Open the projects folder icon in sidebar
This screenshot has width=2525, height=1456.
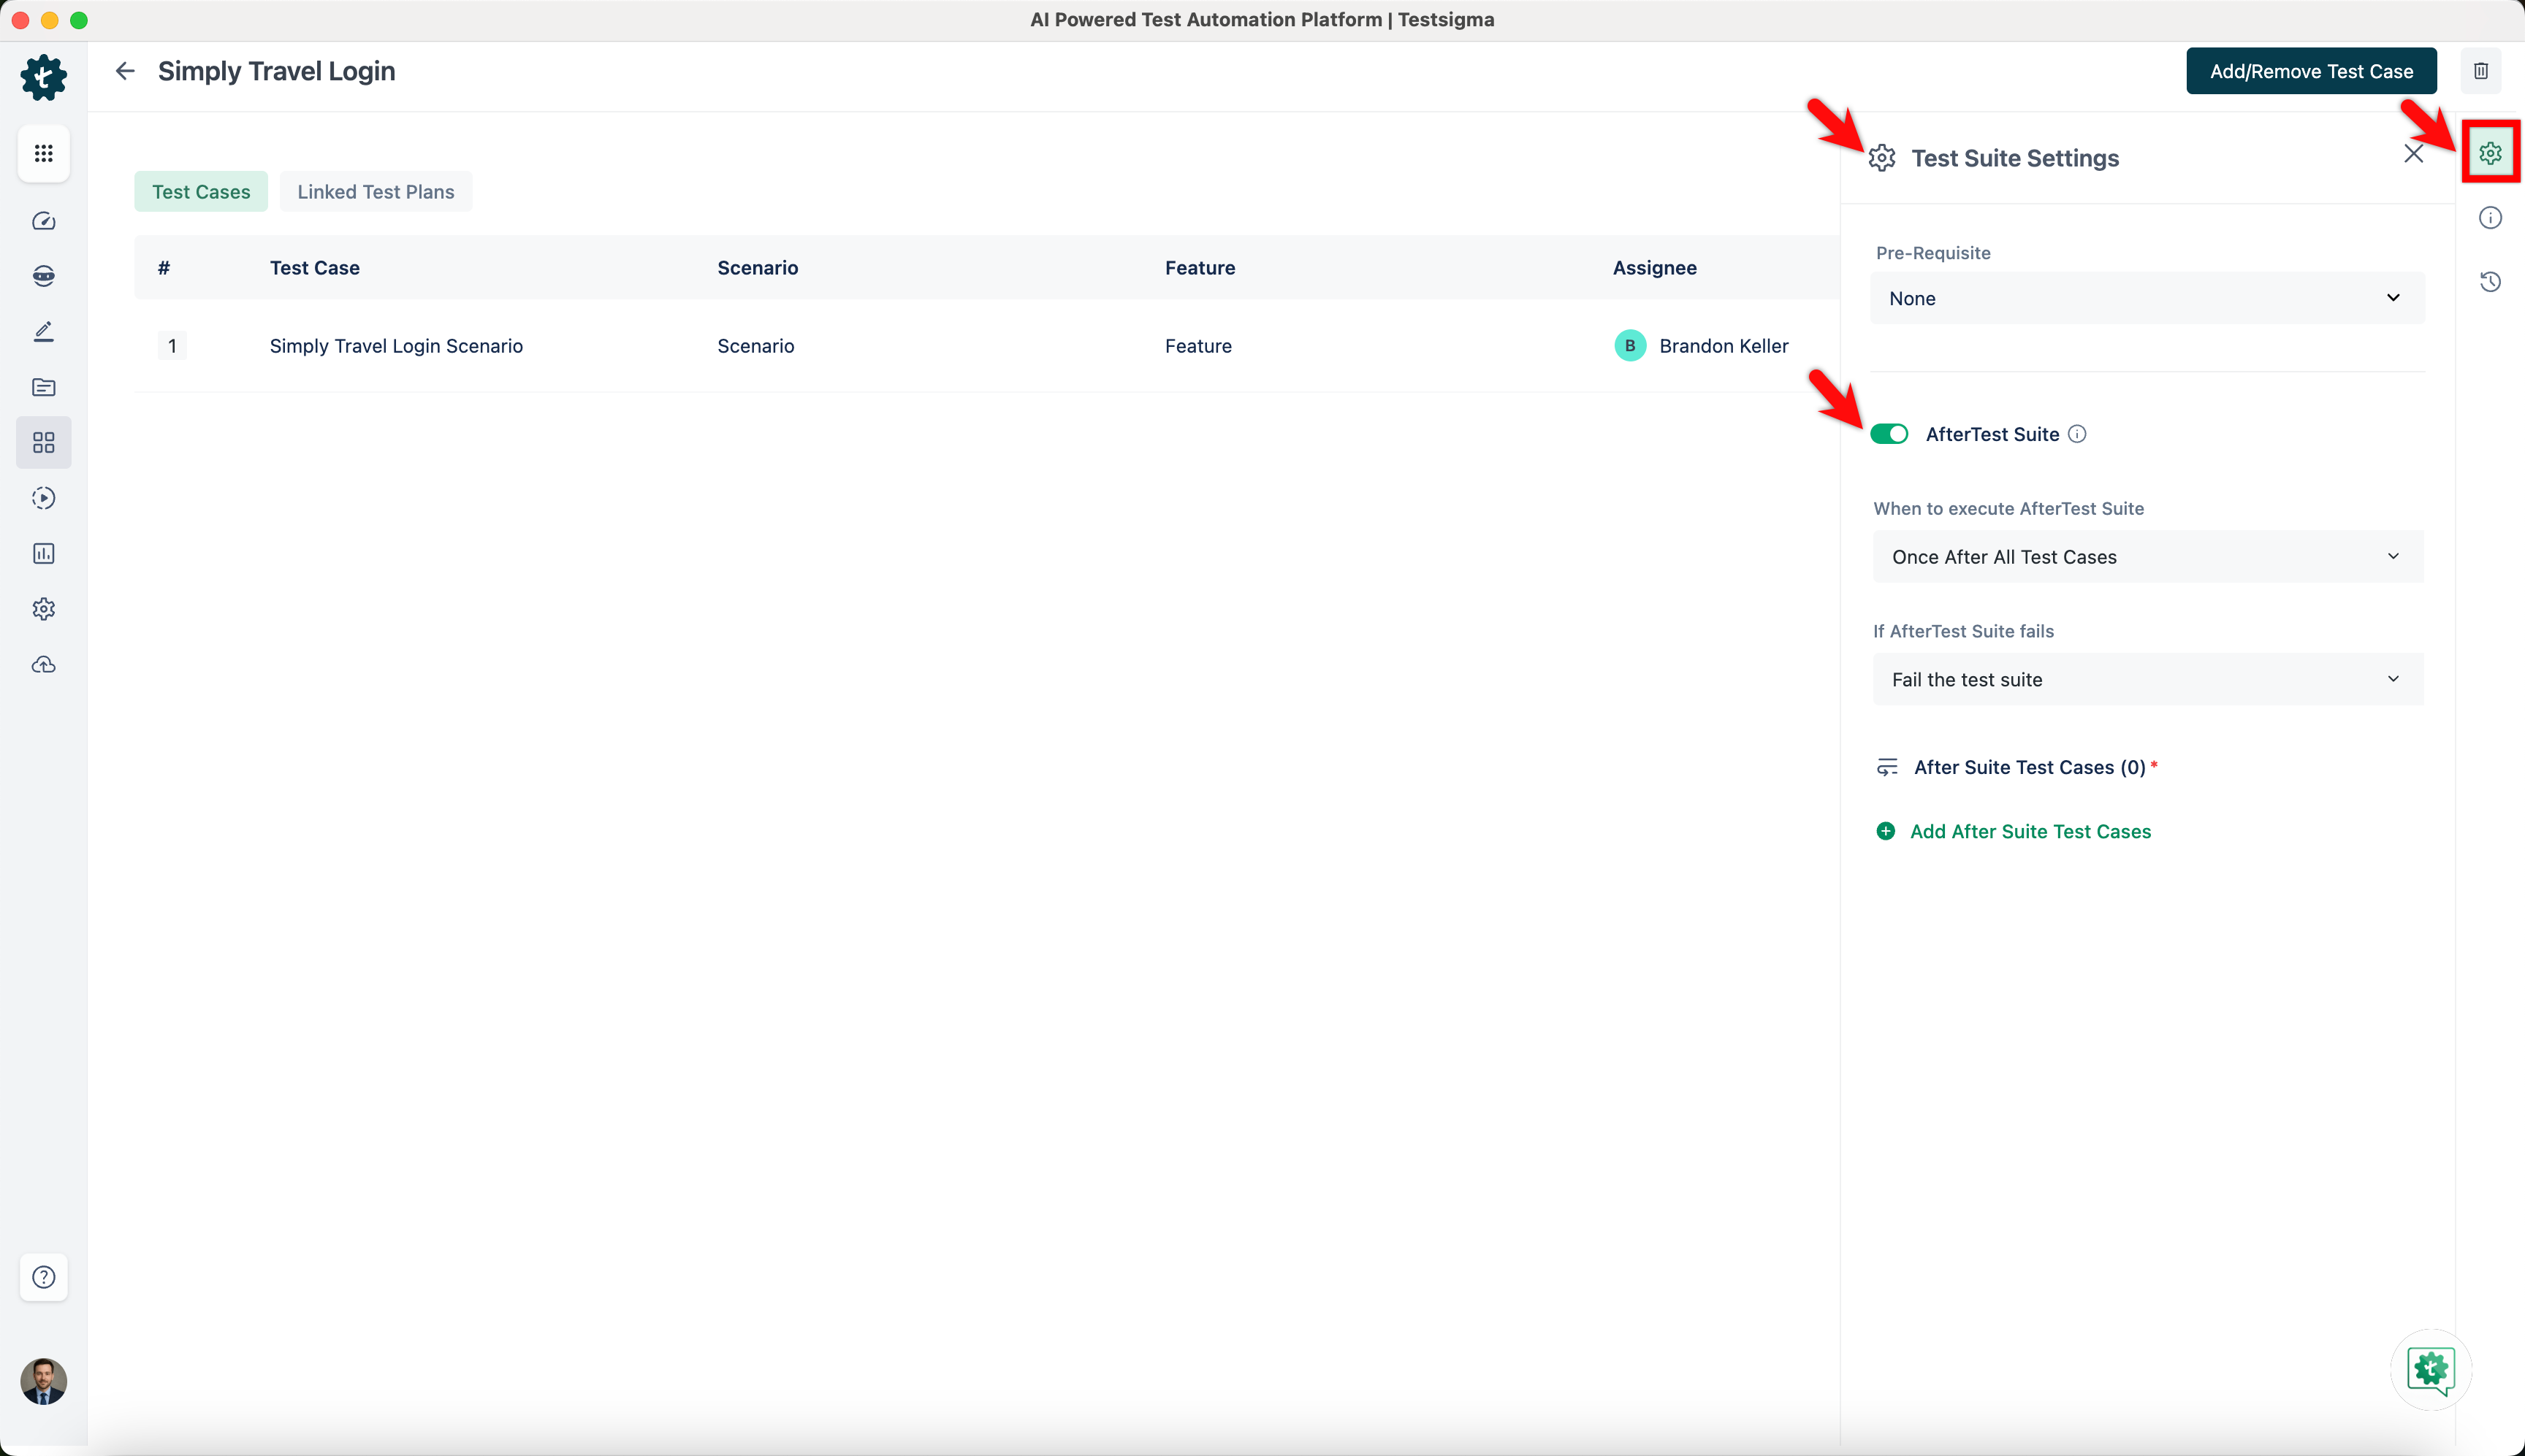point(43,387)
